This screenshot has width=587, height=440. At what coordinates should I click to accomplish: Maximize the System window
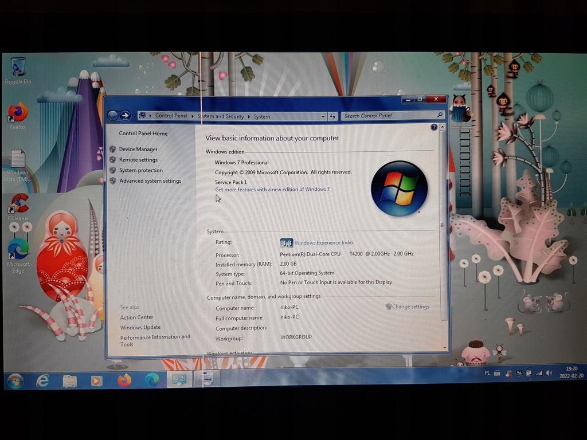click(420, 99)
